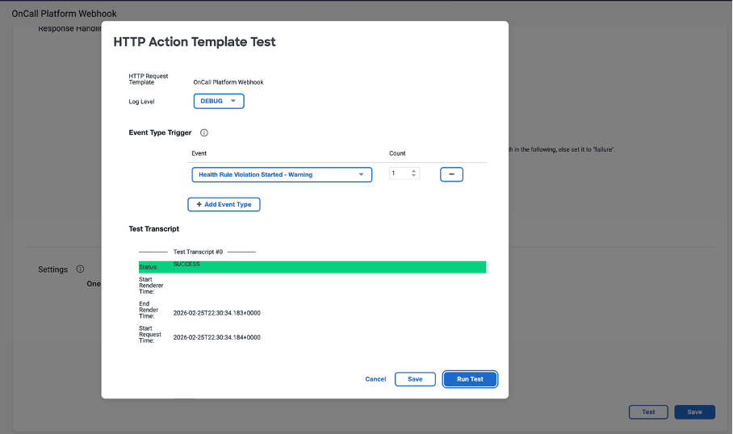Click the Test Transcript #0 header line
733x434 pixels.
click(x=198, y=252)
